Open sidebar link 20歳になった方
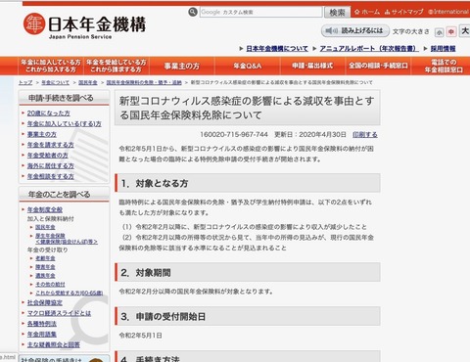The image size is (470, 362). [48, 113]
